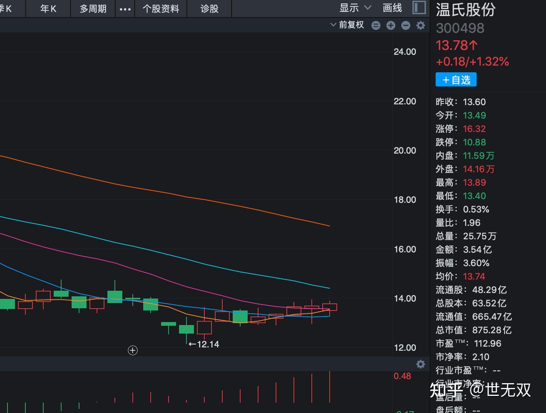This screenshot has height=413, width=546.
Task: Click the 外盘 value 14.16万
Action: (x=478, y=169)
